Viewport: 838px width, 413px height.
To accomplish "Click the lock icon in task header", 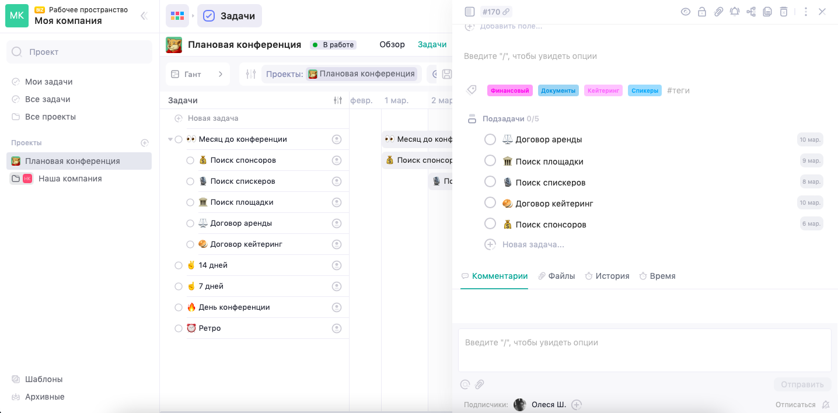I will coord(702,12).
